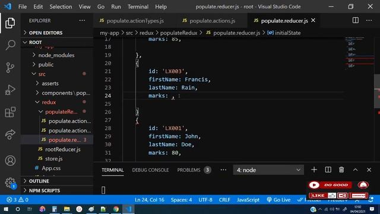This screenshot has width=380, height=214.
Task: Open panel overflow ellipsis next to Problems
Action: click(223, 169)
